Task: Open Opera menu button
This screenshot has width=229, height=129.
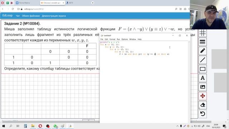Action: pyautogui.click(x=3, y=3)
